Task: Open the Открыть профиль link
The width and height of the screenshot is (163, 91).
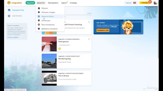Action: 13,37
